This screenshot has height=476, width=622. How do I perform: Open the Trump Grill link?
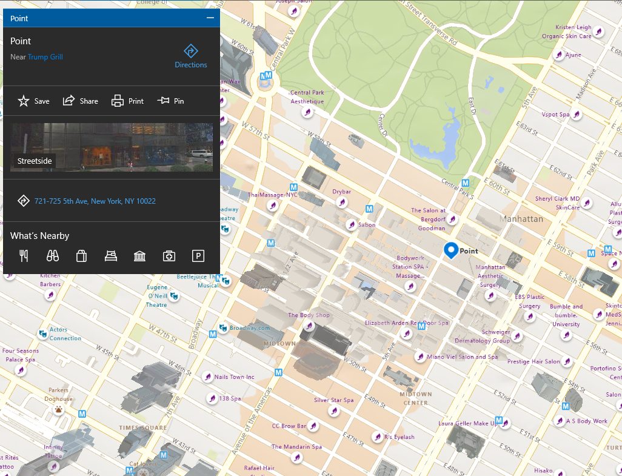click(45, 57)
